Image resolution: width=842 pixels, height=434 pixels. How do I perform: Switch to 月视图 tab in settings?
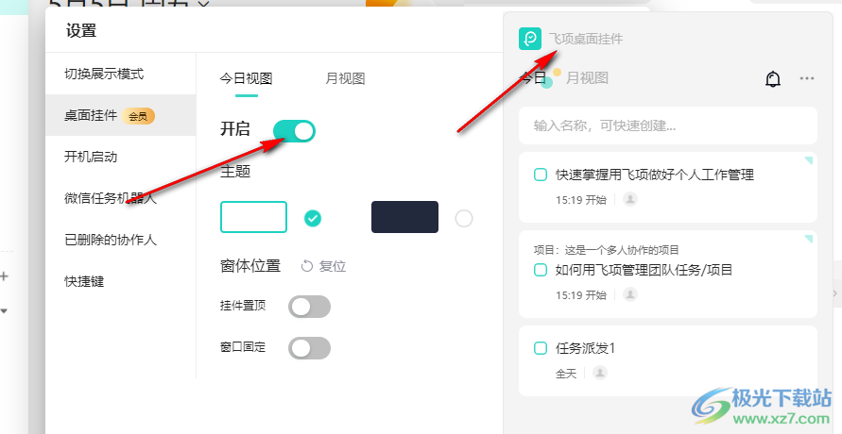pos(345,78)
